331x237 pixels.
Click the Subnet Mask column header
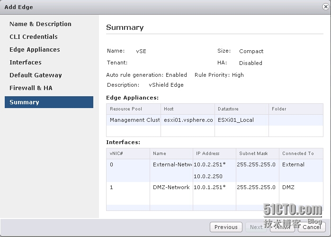[x=258, y=154]
